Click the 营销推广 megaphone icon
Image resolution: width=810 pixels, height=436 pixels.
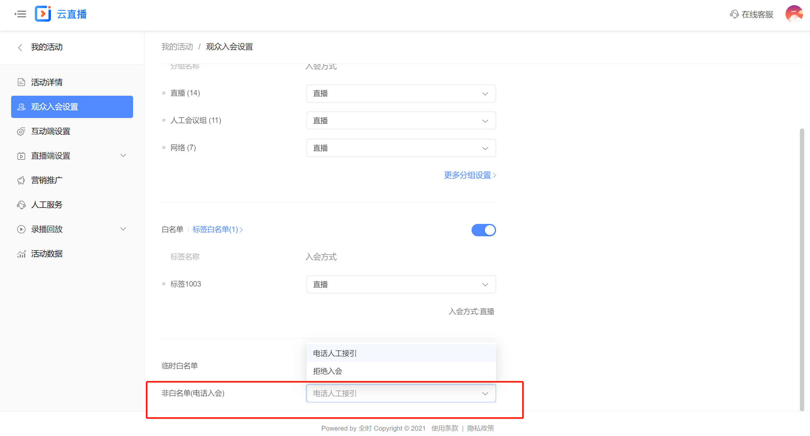(x=21, y=180)
